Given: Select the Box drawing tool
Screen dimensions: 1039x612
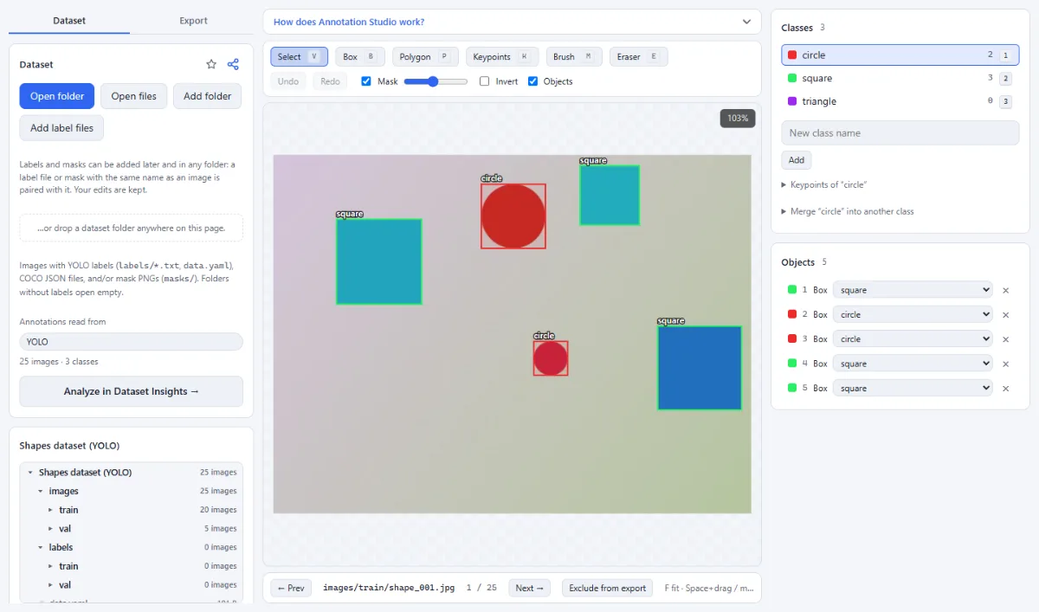Looking at the screenshot, I should tap(360, 56).
